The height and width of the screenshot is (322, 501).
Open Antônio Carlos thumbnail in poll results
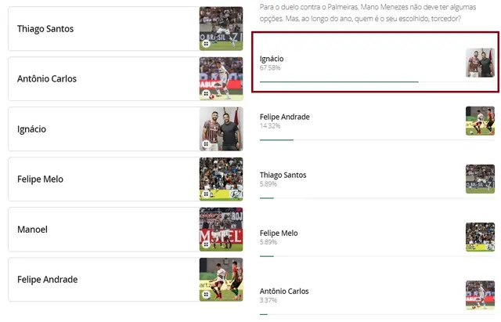point(480,295)
